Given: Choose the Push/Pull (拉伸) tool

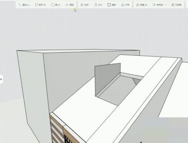Looking at the screenshot, I should (84, 5).
